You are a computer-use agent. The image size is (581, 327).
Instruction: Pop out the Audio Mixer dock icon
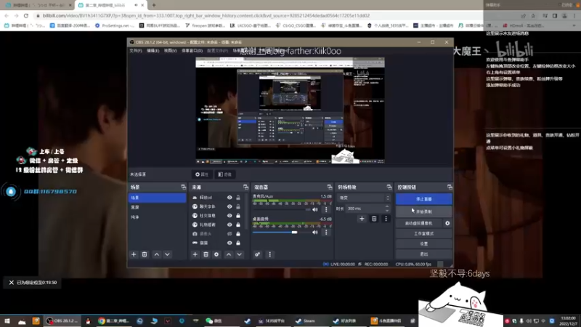(330, 187)
